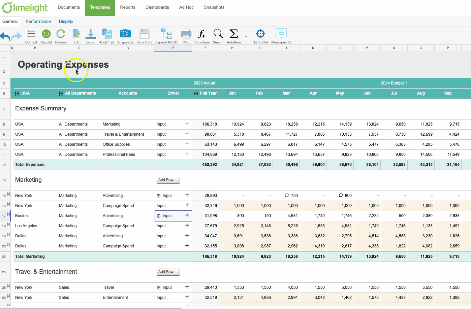Click the green plus on Boston Advertising row

point(187,215)
